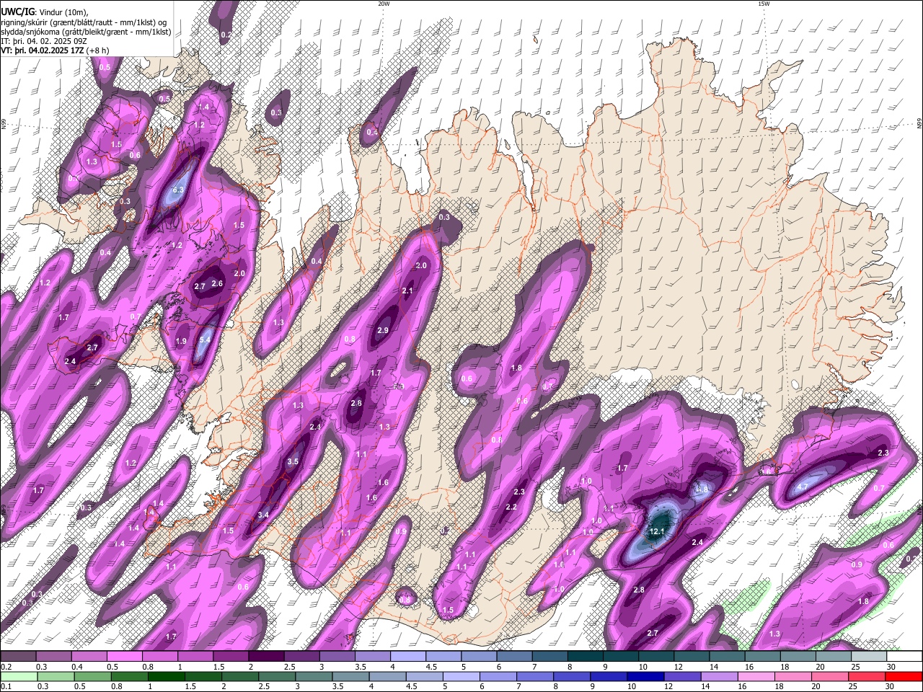The height and width of the screenshot is (692, 923).
Task: Select the light violet 14 swatch in bottom scale
Action: coord(718,676)
